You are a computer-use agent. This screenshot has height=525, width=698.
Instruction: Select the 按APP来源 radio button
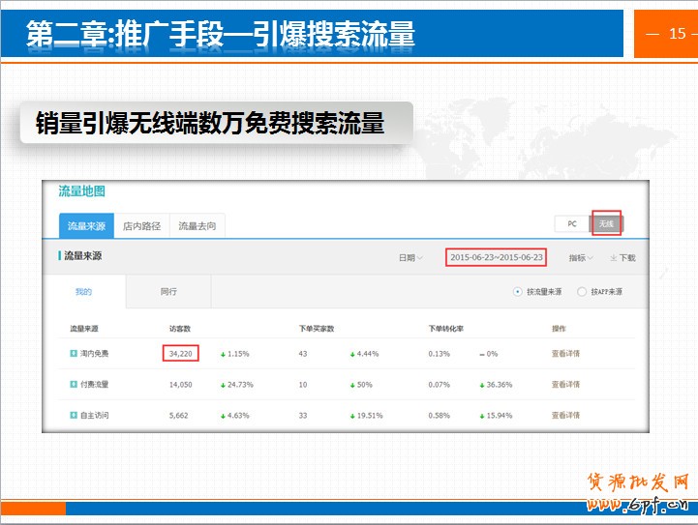582,292
